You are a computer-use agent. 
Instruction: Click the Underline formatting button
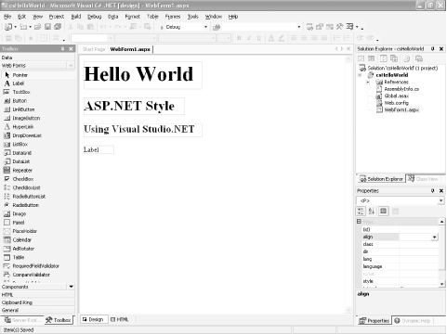(259, 38)
